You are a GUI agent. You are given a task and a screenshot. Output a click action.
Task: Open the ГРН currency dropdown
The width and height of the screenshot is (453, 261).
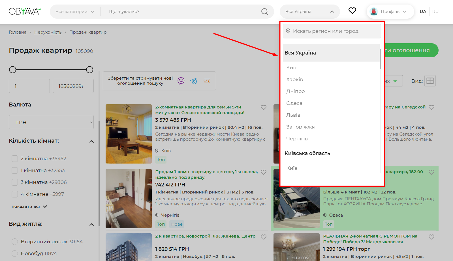pyautogui.click(x=51, y=122)
